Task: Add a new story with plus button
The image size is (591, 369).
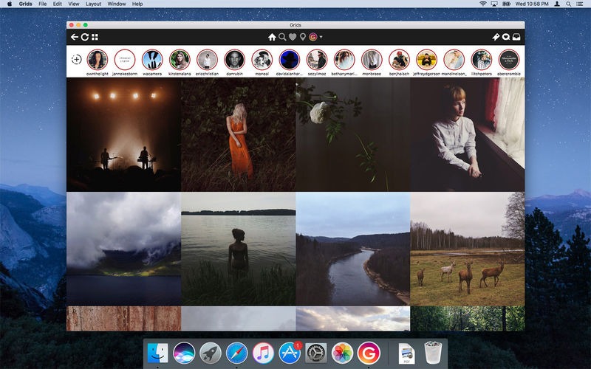Action: point(76,60)
